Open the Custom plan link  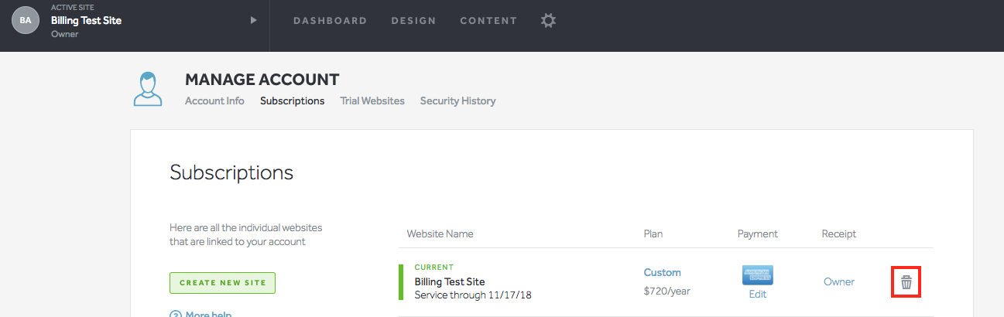tap(662, 273)
